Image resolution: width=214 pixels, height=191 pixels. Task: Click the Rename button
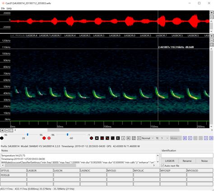pos(187,161)
